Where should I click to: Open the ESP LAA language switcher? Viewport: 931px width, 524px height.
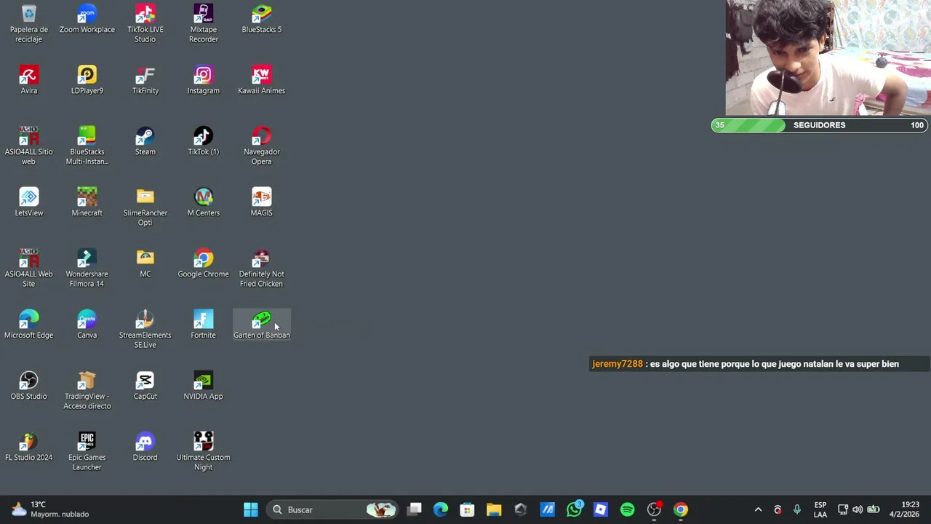pos(820,509)
